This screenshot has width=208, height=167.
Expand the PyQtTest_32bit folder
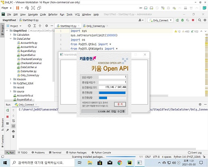point(11,83)
